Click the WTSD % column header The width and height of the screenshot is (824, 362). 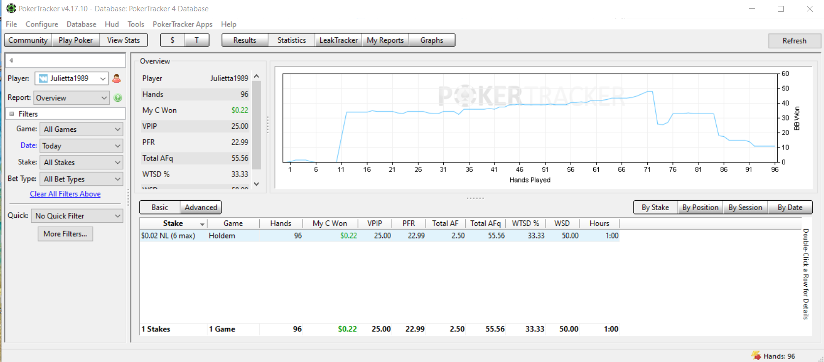point(525,223)
